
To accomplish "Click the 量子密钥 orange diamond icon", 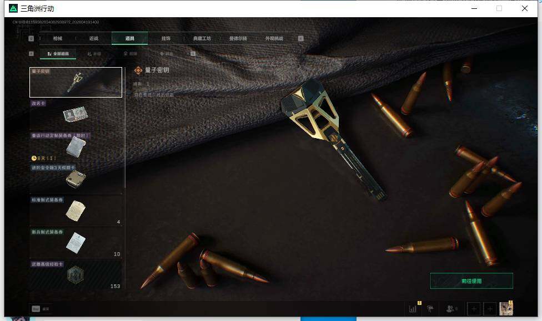I will click(x=138, y=70).
